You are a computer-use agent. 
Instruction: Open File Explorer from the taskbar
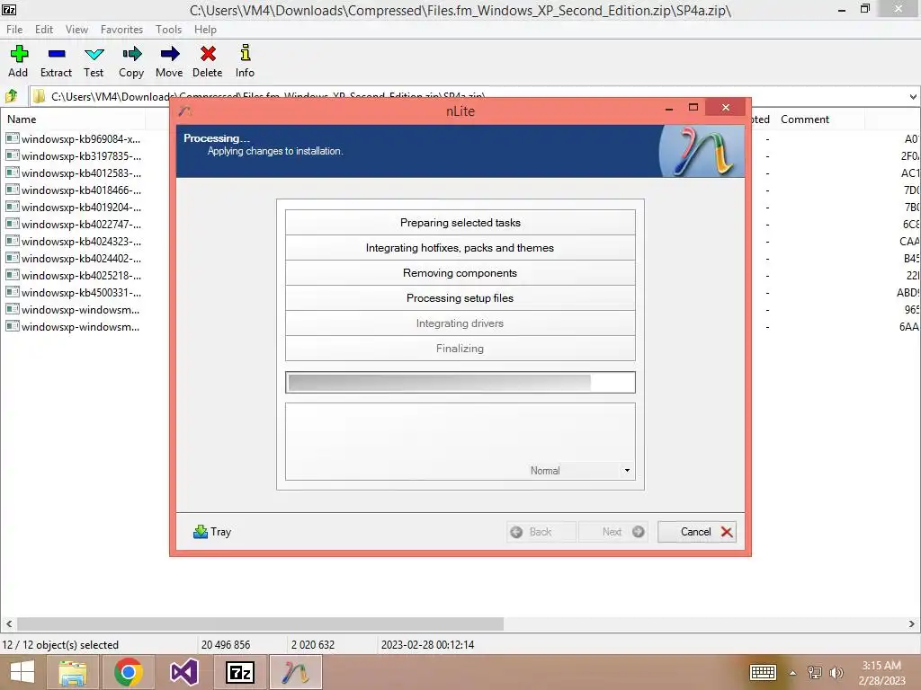[x=73, y=672]
